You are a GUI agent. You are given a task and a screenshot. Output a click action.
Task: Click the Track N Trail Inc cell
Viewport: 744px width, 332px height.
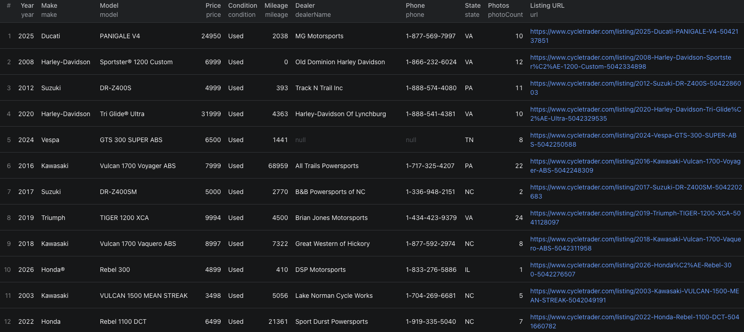coord(319,88)
